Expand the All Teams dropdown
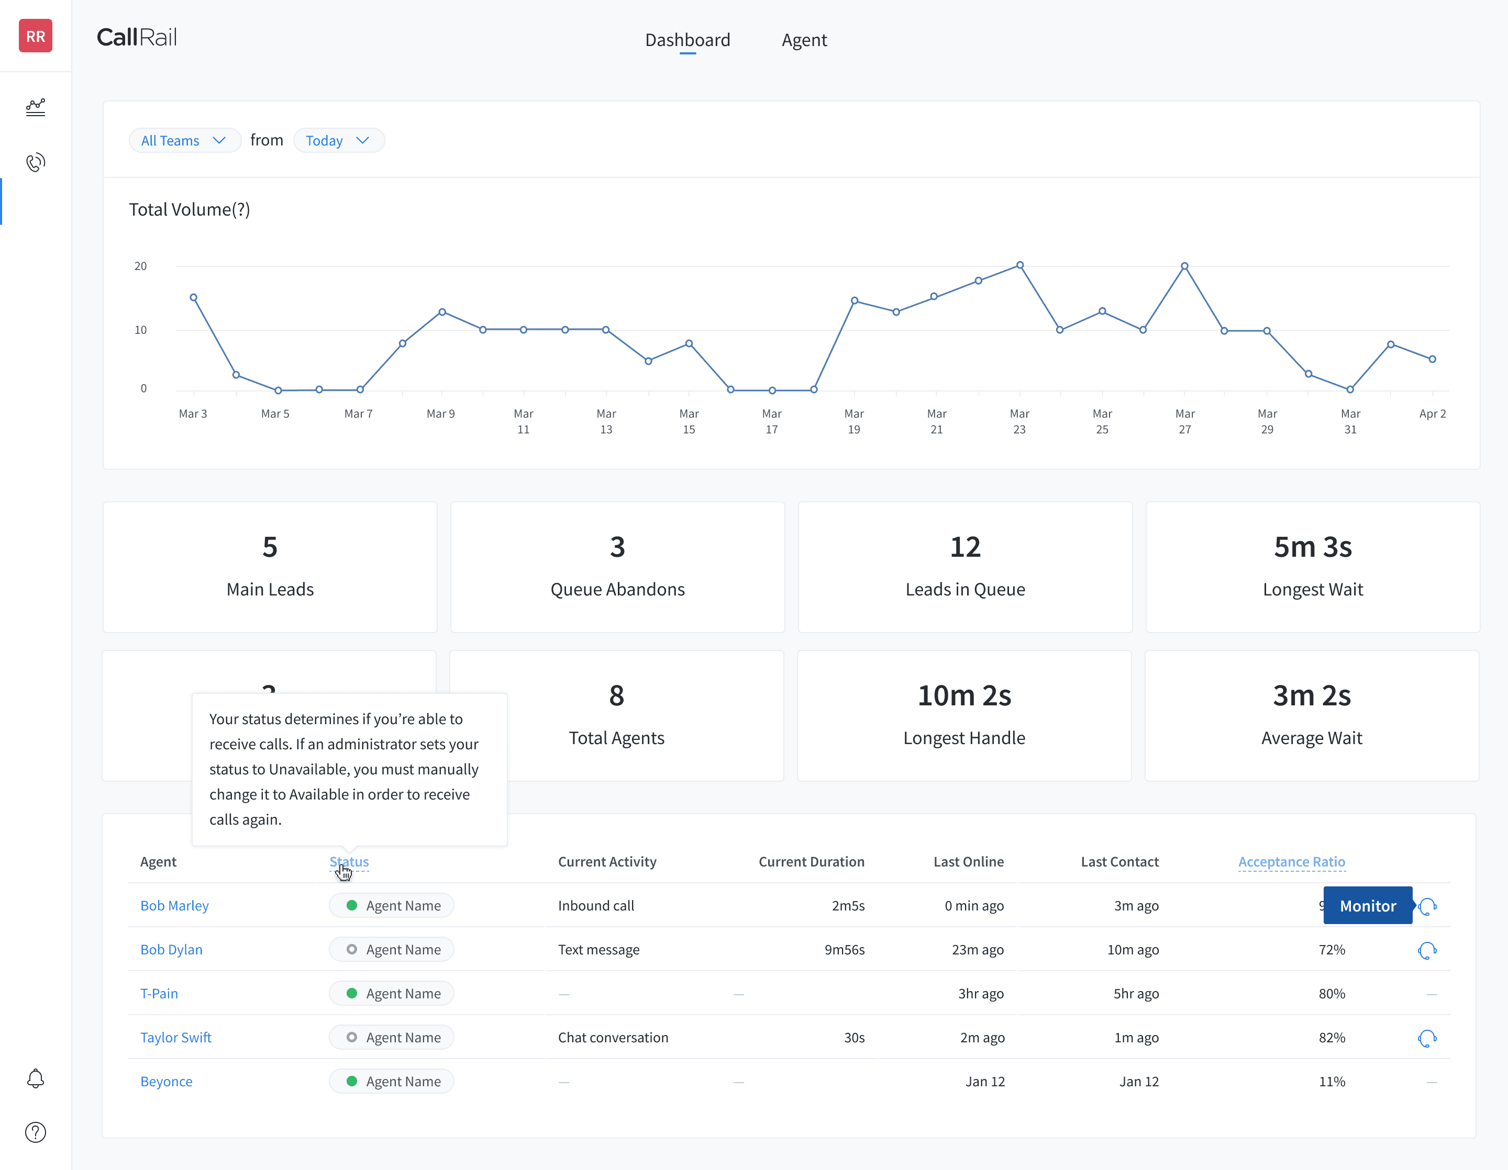Image resolution: width=1508 pixels, height=1170 pixels. click(x=184, y=141)
